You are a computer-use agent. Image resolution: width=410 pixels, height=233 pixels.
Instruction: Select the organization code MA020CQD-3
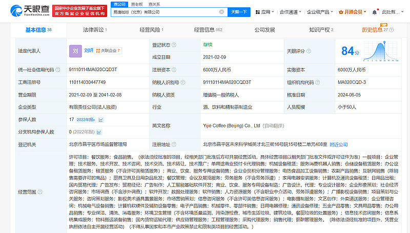coord(352,82)
